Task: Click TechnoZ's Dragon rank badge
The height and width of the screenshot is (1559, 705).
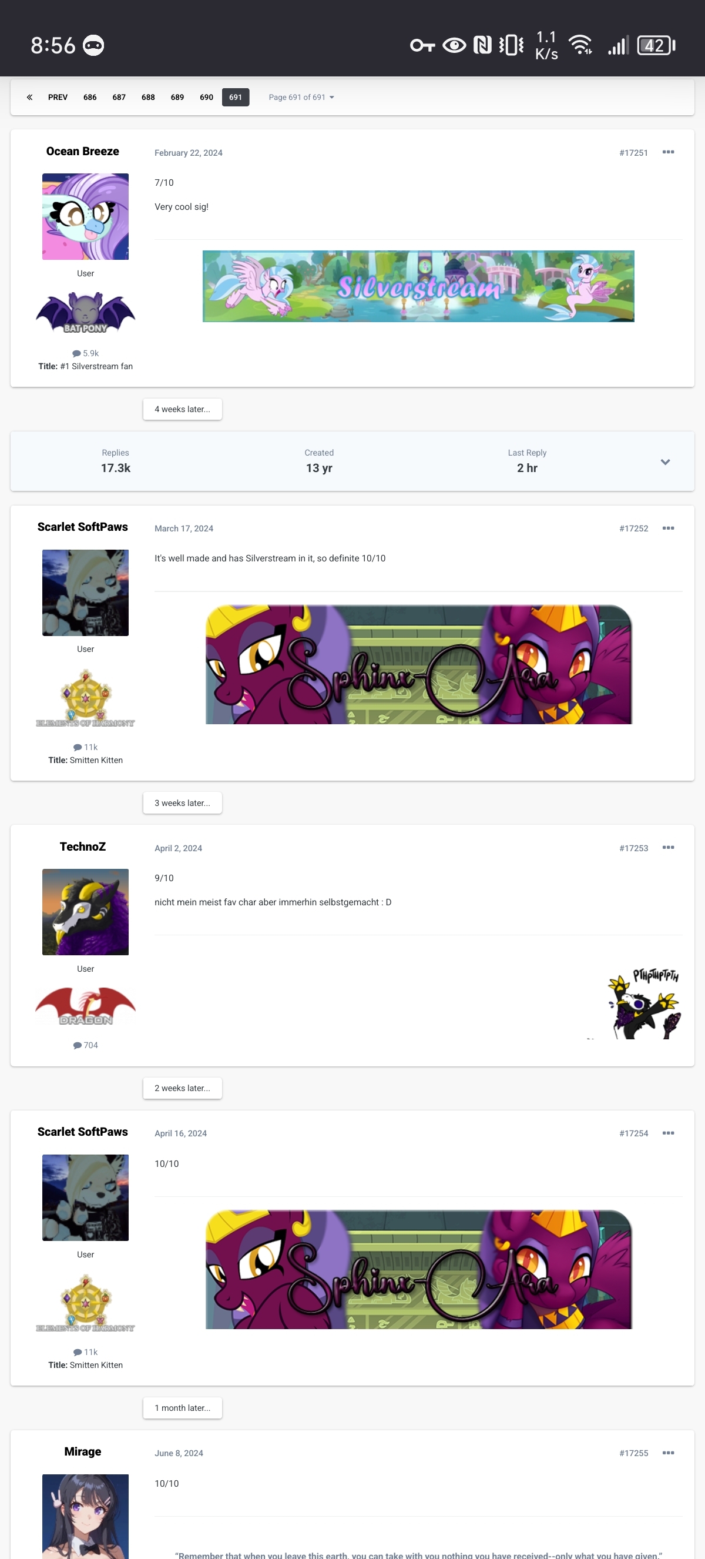Action: click(x=85, y=1006)
